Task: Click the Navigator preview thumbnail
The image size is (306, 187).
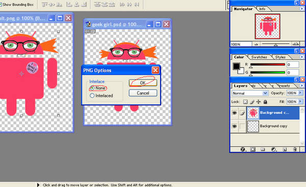Action: click(x=268, y=26)
